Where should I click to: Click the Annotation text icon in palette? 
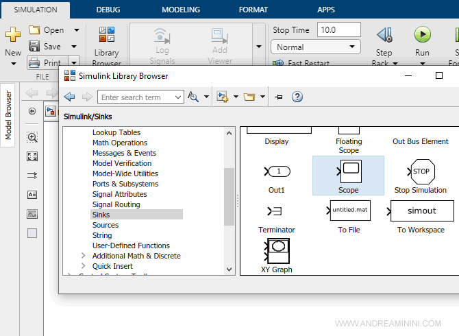[32, 195]
